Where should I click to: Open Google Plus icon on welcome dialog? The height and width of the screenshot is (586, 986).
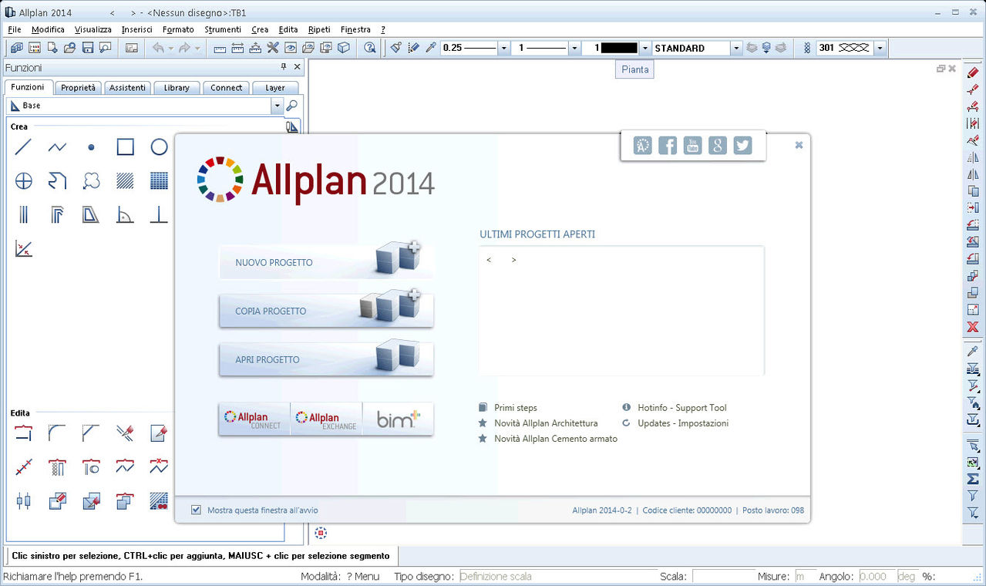click(x=718, y=145)
